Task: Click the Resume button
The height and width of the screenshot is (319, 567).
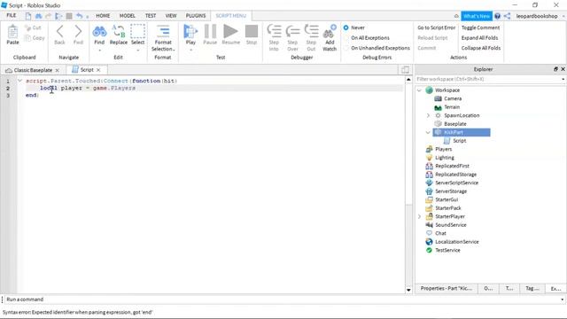Action: coord(230,32)
